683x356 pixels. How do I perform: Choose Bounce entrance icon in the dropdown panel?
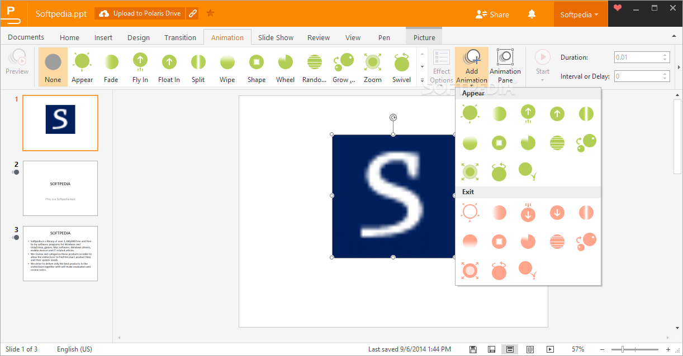[528, 171]
